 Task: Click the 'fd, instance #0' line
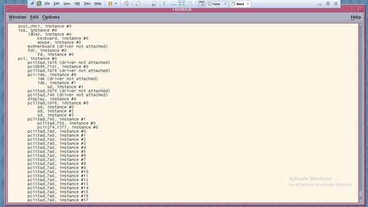point(55,55)
